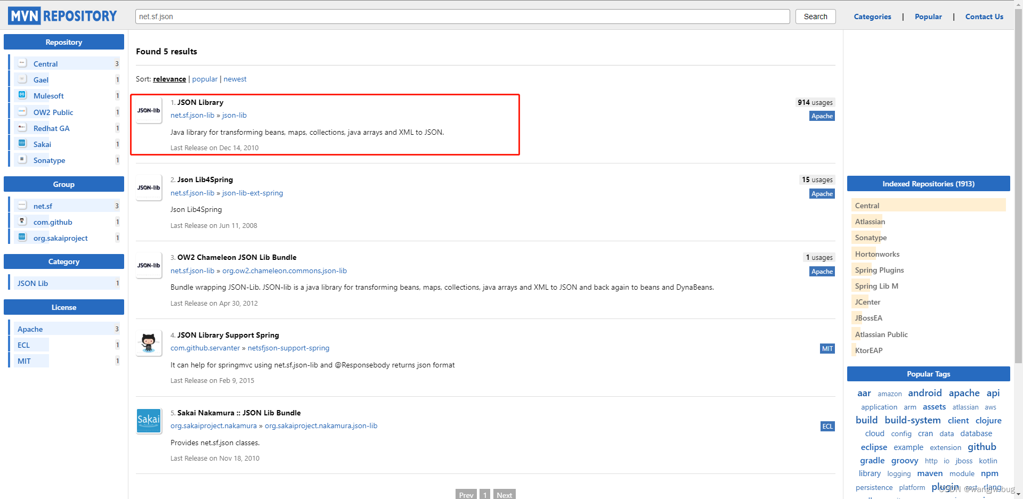This screenshot has width=1023, height=499.
Task: Click the Redhat GA repository icon
Action: click(x=22, y=127)
